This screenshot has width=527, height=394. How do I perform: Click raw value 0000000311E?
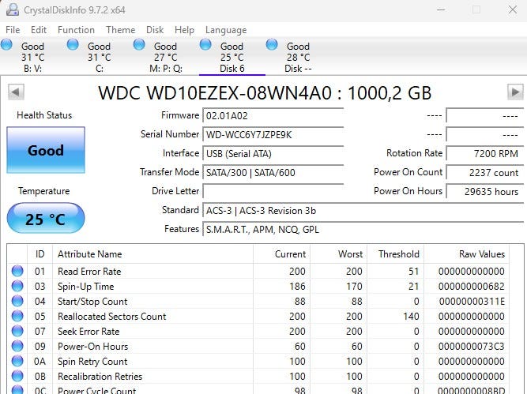(471, 302)
